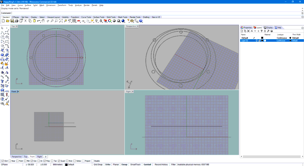Open the Top viewport dropdown arrow
304x166 pixels.
(x=17, y=26)
